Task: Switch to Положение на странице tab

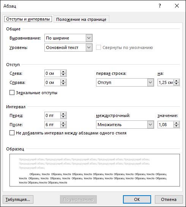Action: [81, 19]
